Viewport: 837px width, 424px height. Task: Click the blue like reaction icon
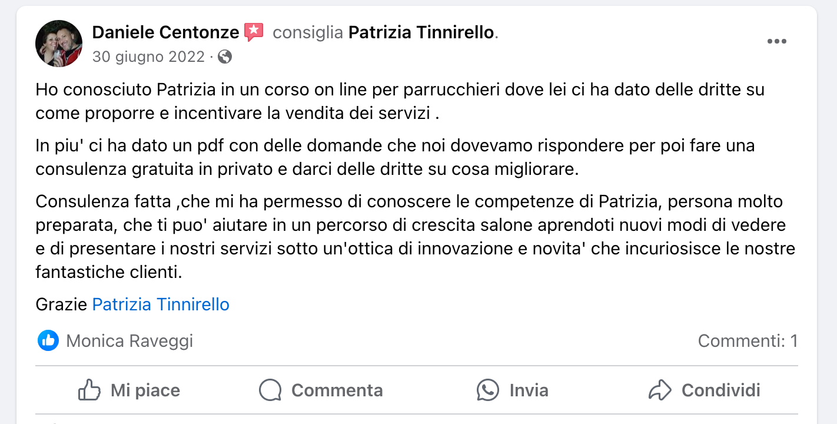tap(48, 340)
